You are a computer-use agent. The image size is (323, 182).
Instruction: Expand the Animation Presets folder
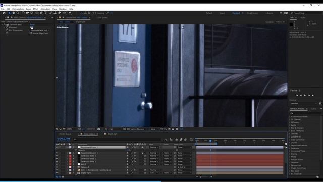(x=290, y=117)
